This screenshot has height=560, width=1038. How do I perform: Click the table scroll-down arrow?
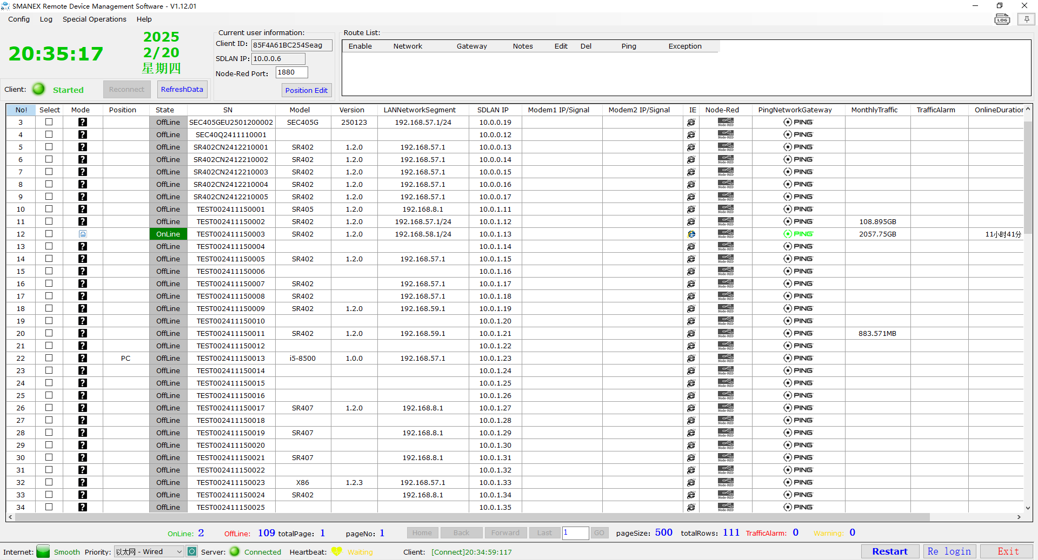coord(1028,508)
